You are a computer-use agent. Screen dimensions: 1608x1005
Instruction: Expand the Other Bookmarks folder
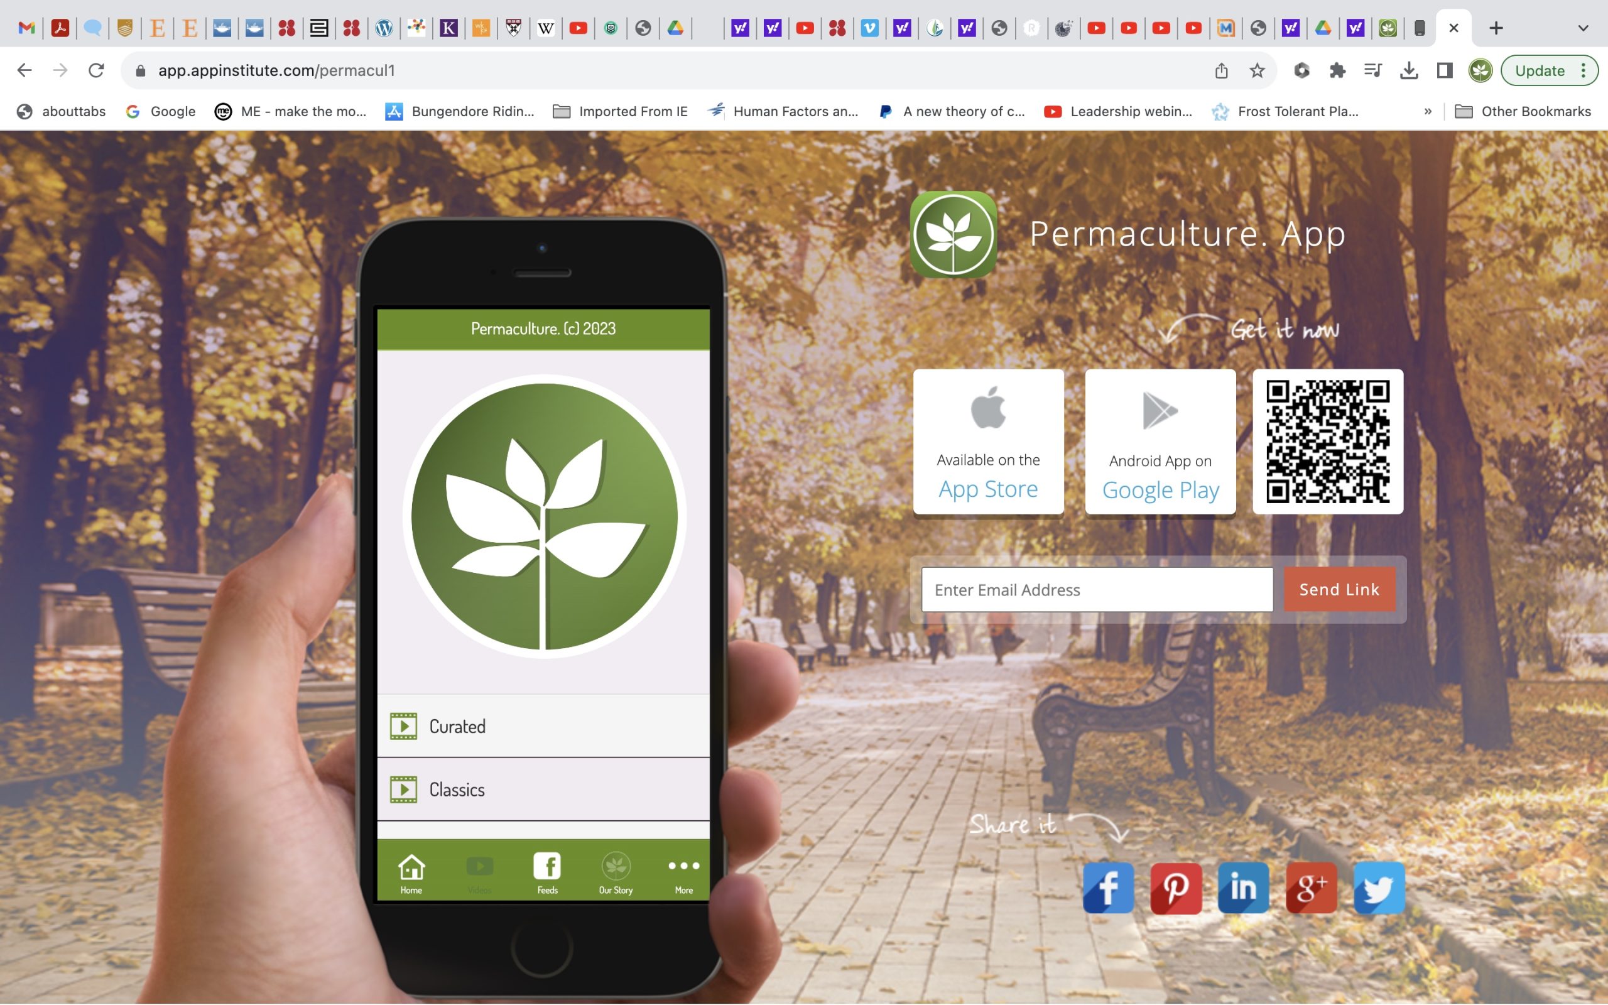click(x=1523, y=112)
